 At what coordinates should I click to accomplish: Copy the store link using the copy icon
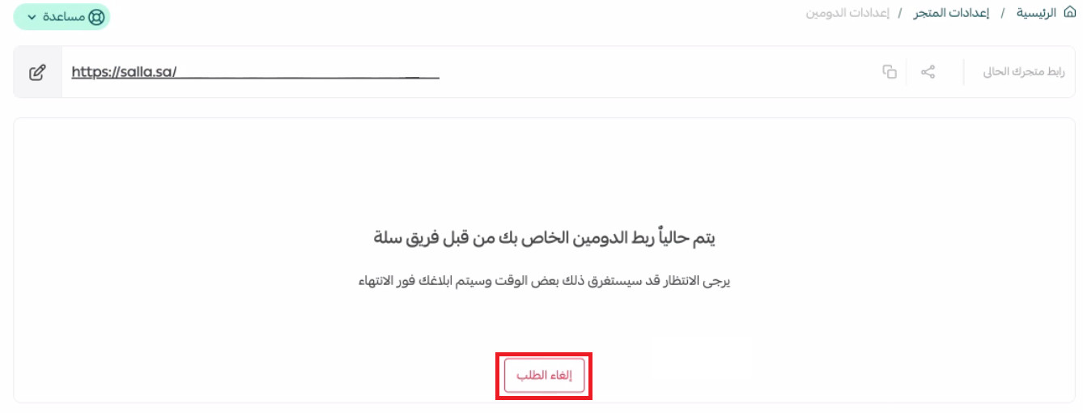890,72
